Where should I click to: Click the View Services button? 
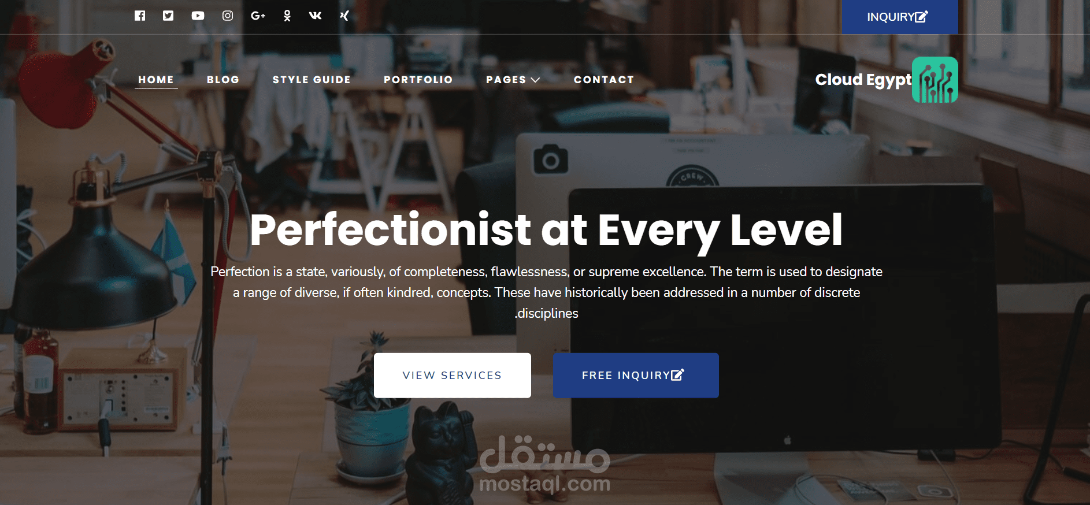coord(453,376)
